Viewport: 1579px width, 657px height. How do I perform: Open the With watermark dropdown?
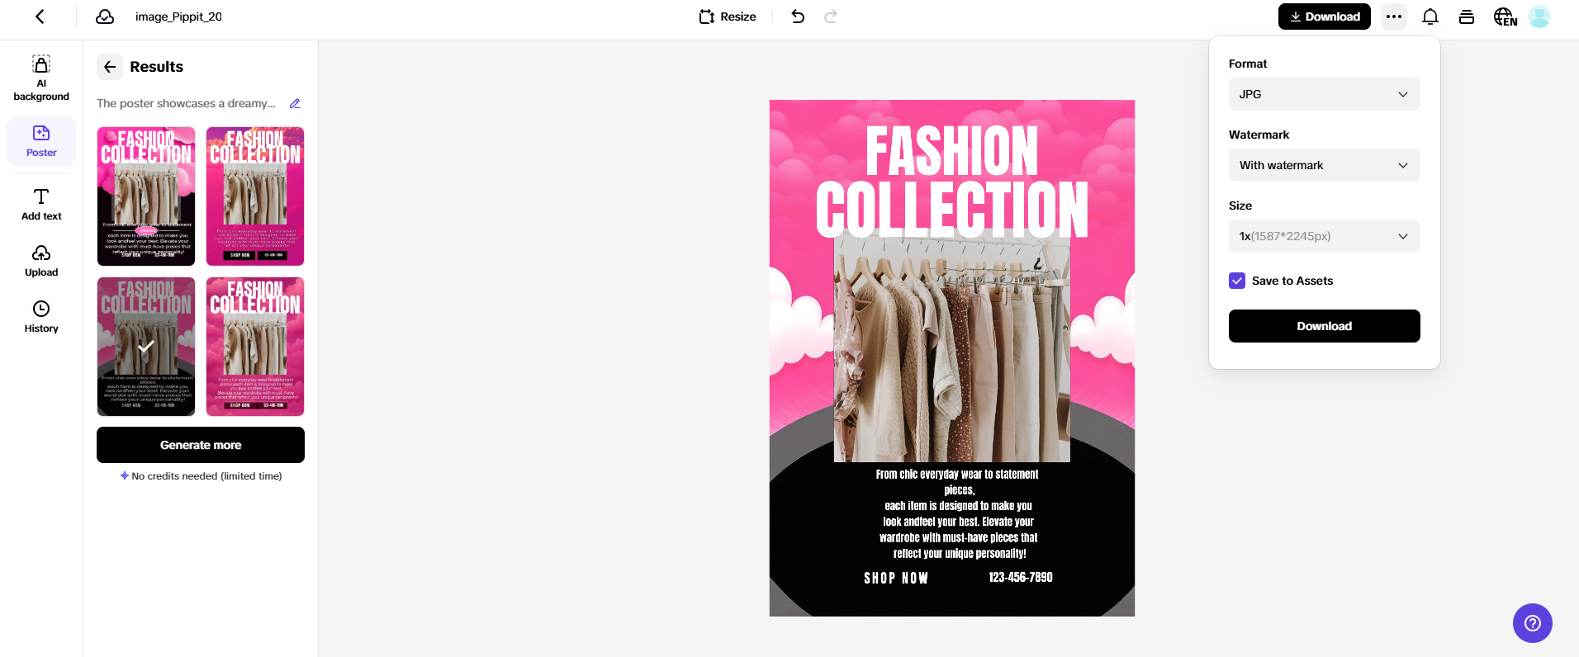tap(1324, 165)
